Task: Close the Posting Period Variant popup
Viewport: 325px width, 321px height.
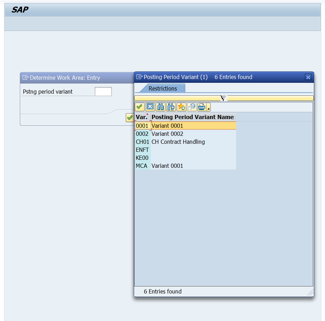Action: 308,77
